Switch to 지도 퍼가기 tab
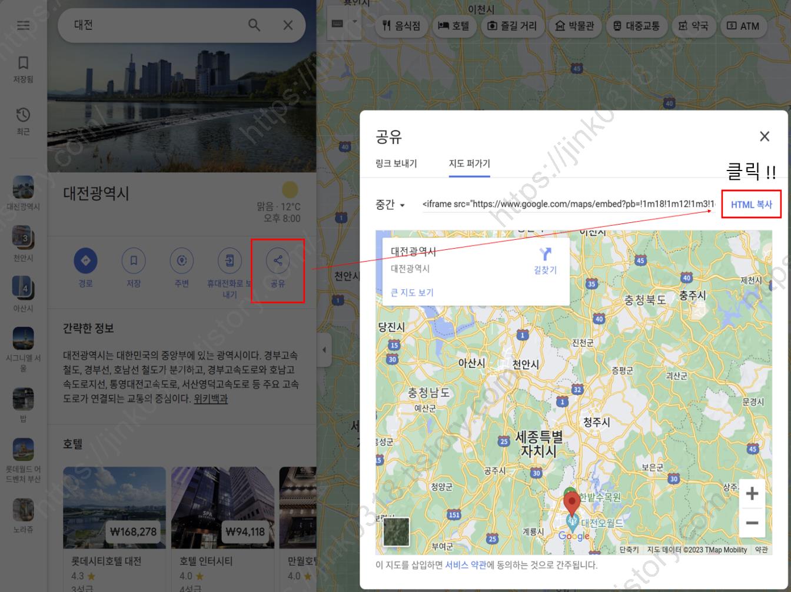This screenshot has width=791, height=592. click(x=470, y=163)
